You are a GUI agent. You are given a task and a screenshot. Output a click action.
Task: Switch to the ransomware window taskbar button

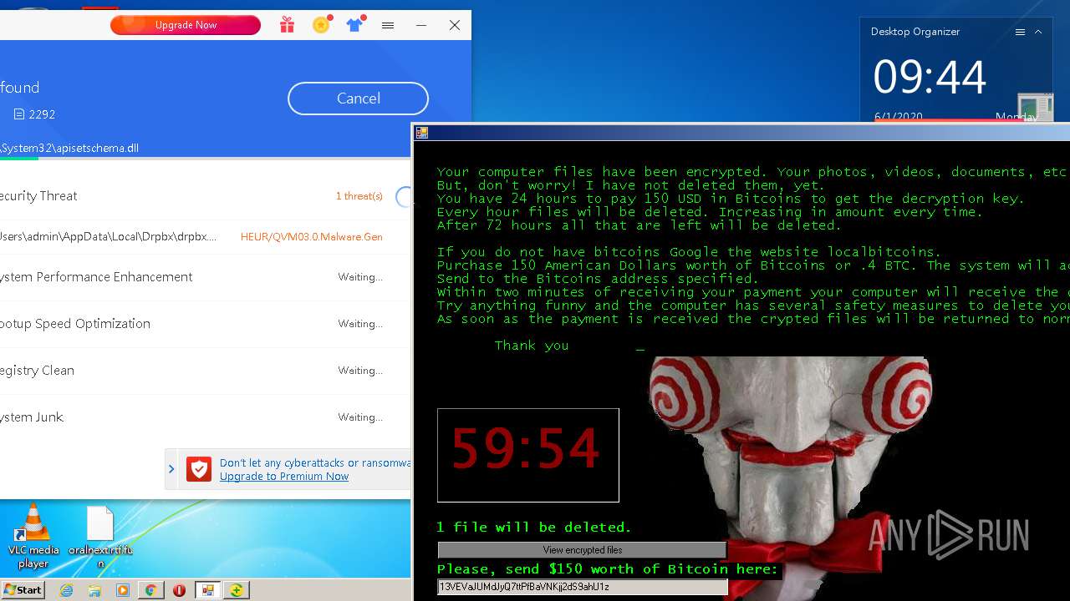(x=207, y=590)
